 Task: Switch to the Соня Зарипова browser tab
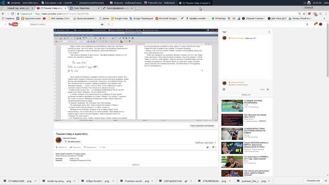click(84, 8)
